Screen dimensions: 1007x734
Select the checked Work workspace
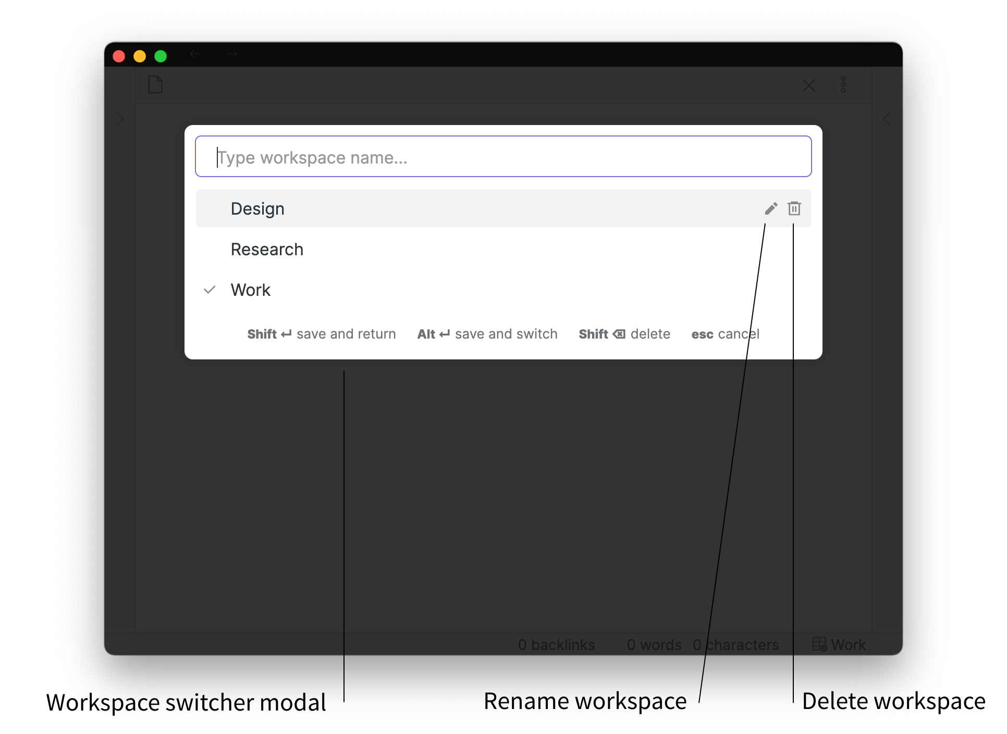pos(251,290)
